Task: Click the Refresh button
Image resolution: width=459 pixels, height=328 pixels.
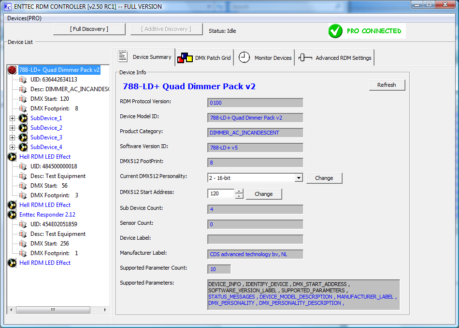Action: 387,85
